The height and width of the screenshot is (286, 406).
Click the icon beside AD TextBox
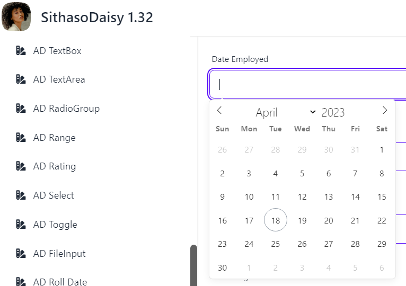pyautogui.click(x=21, y=51)
